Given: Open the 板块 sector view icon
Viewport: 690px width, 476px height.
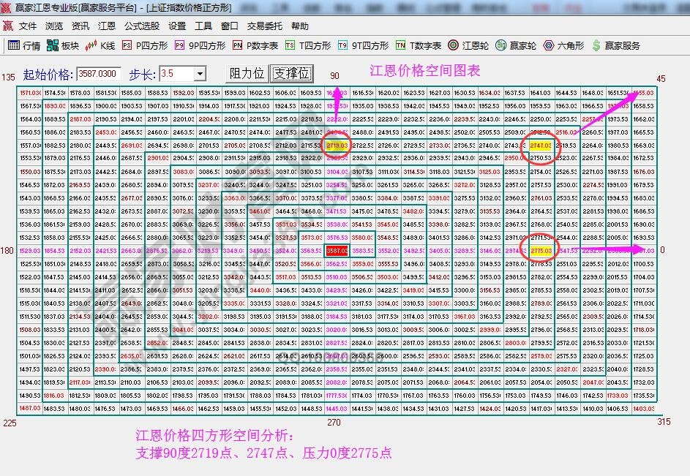Looking at the screenshot, I should click(x=62, y=44).
